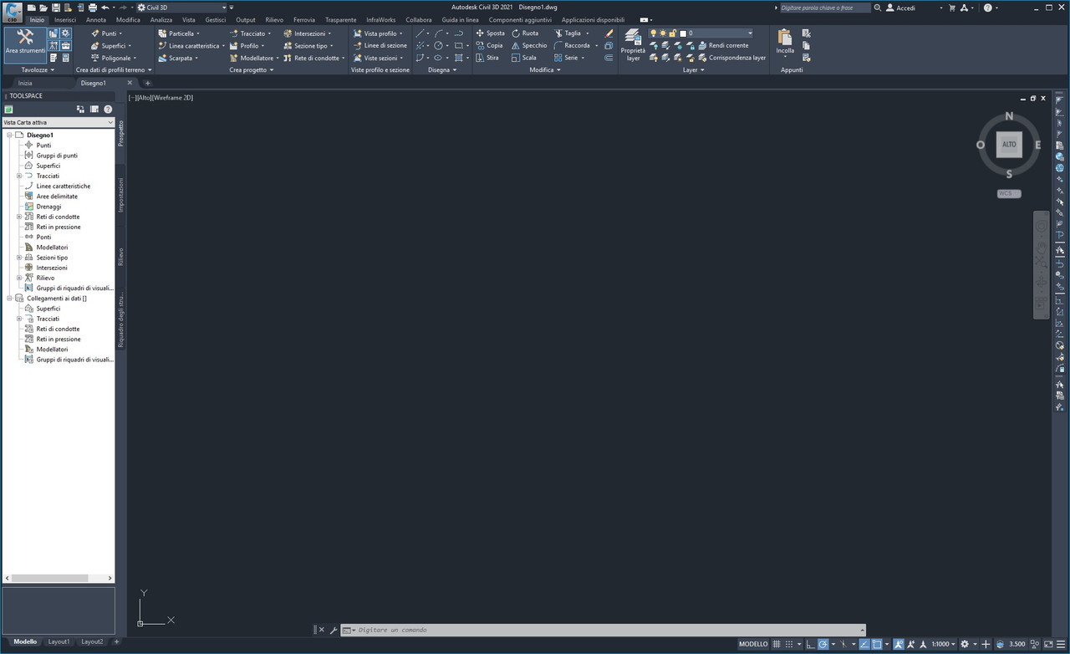Click the MODELLO status bar button
Screen dimensions: 1070x654
click(x=753, y=644)
